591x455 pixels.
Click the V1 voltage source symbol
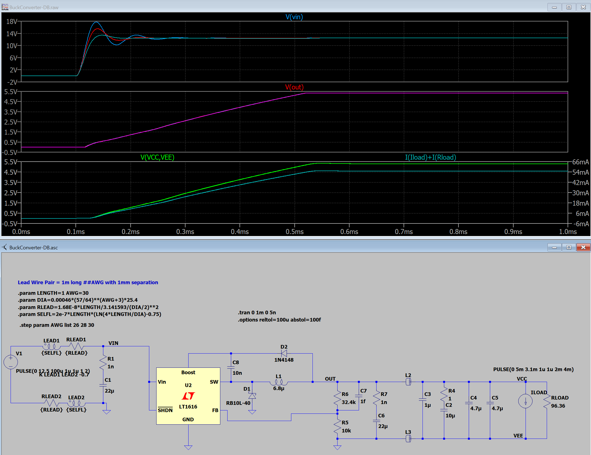11,362
